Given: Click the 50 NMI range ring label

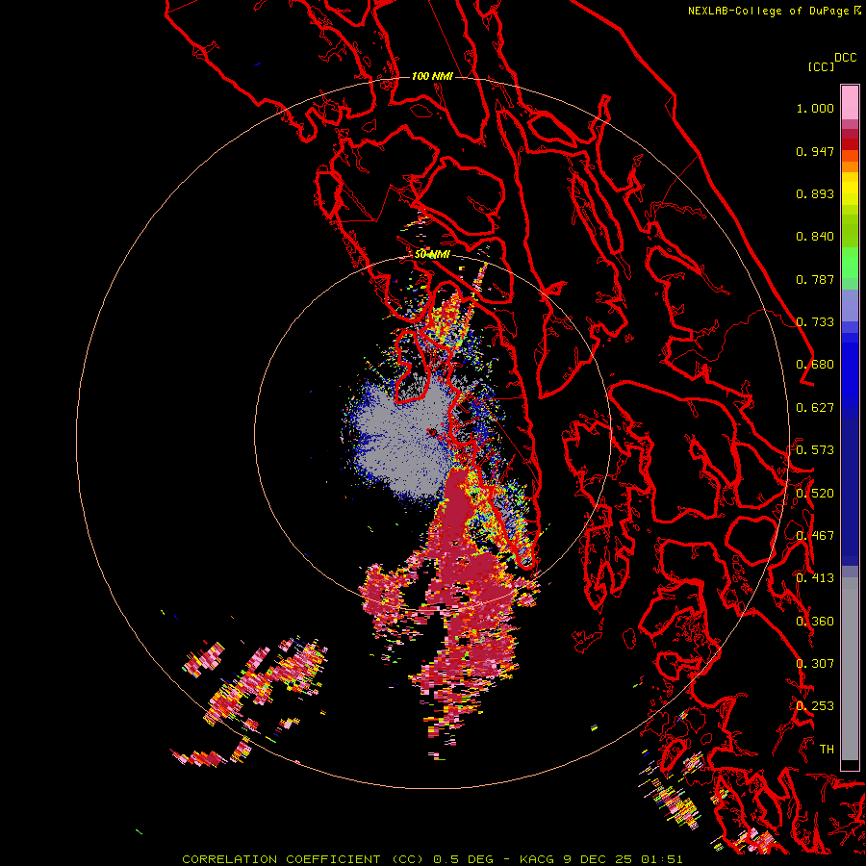Looking at the screenshot, I should click(x=432, y=255).
